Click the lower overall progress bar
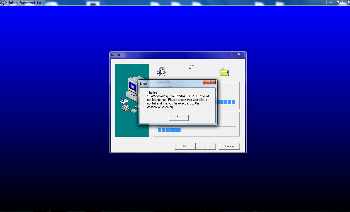The width and height of the screenshot is (350, 212). point(196,130)
